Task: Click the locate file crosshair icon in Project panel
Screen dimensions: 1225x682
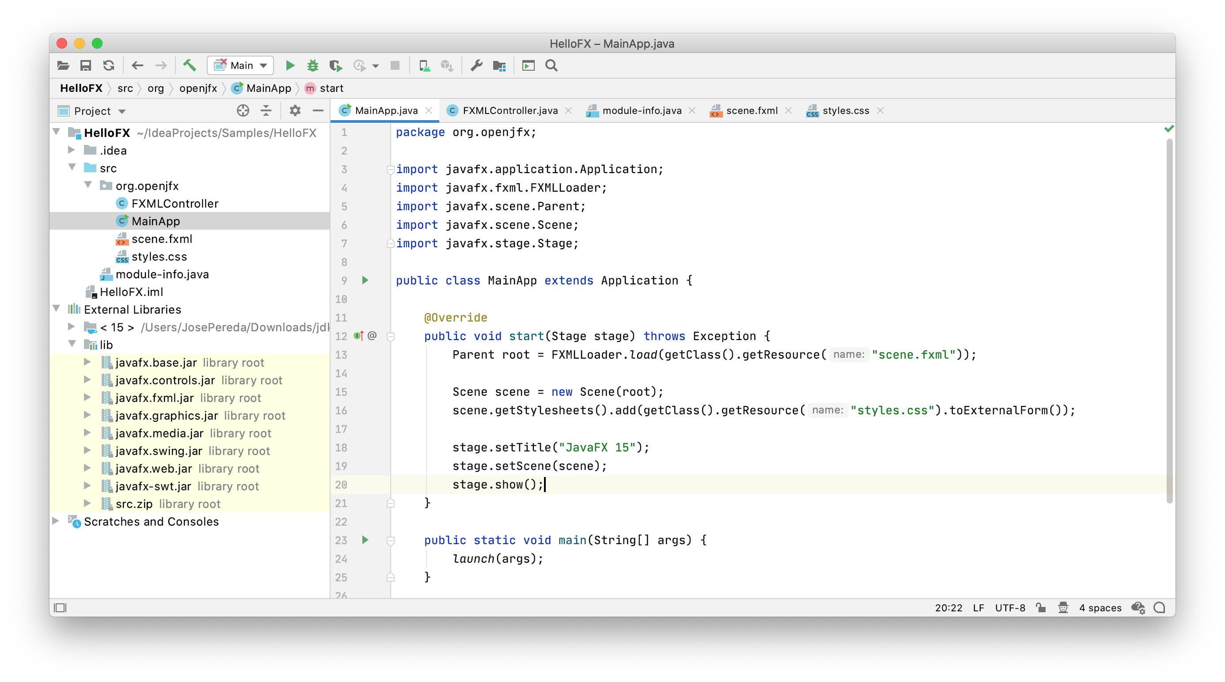Action: click(243, 111)
